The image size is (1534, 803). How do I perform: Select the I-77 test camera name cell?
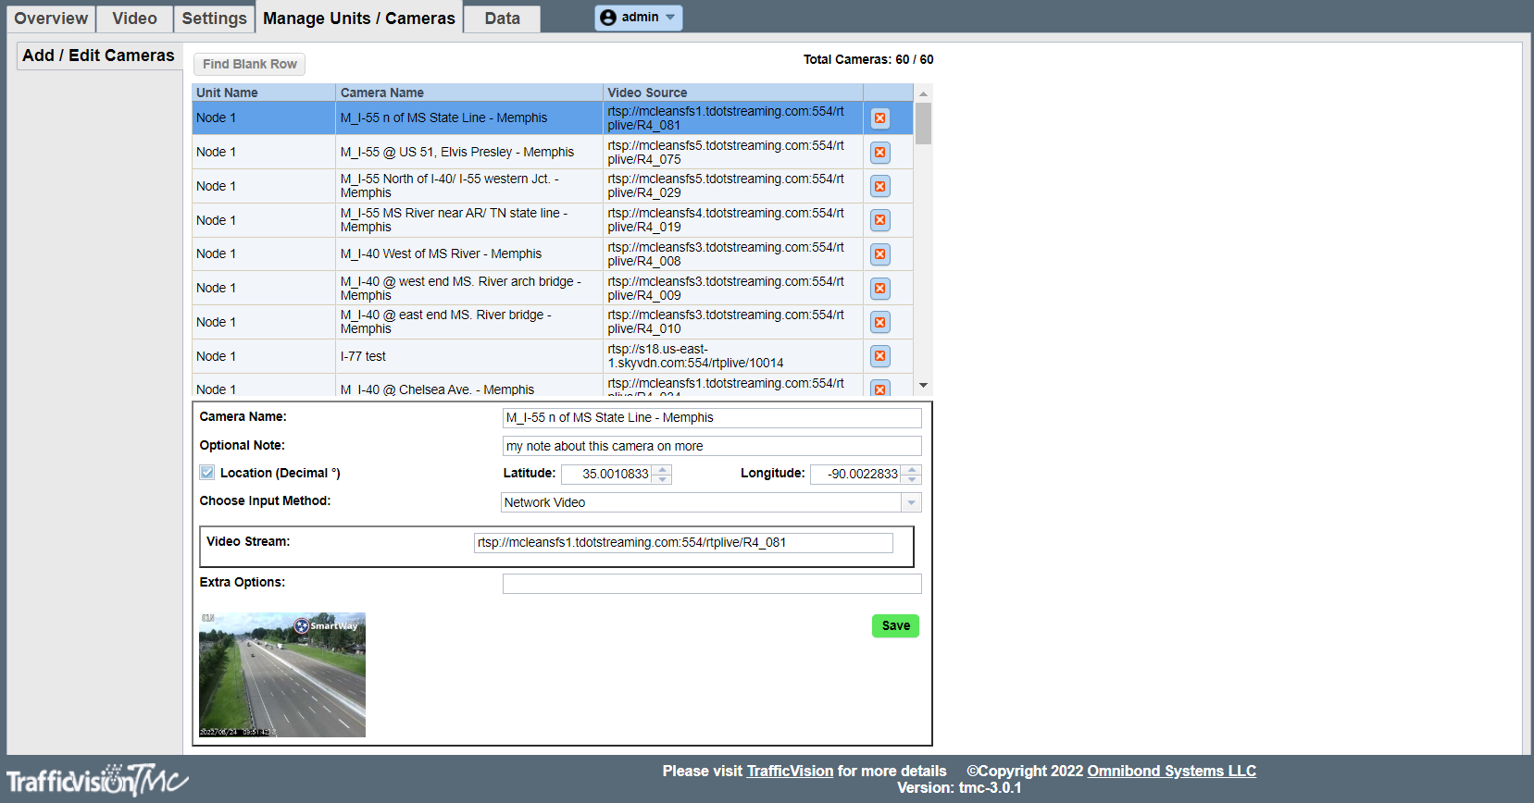pos(469,356)
